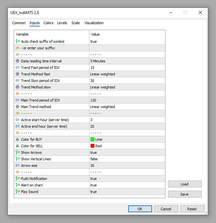Toggle the Play Sound true value

127,192
